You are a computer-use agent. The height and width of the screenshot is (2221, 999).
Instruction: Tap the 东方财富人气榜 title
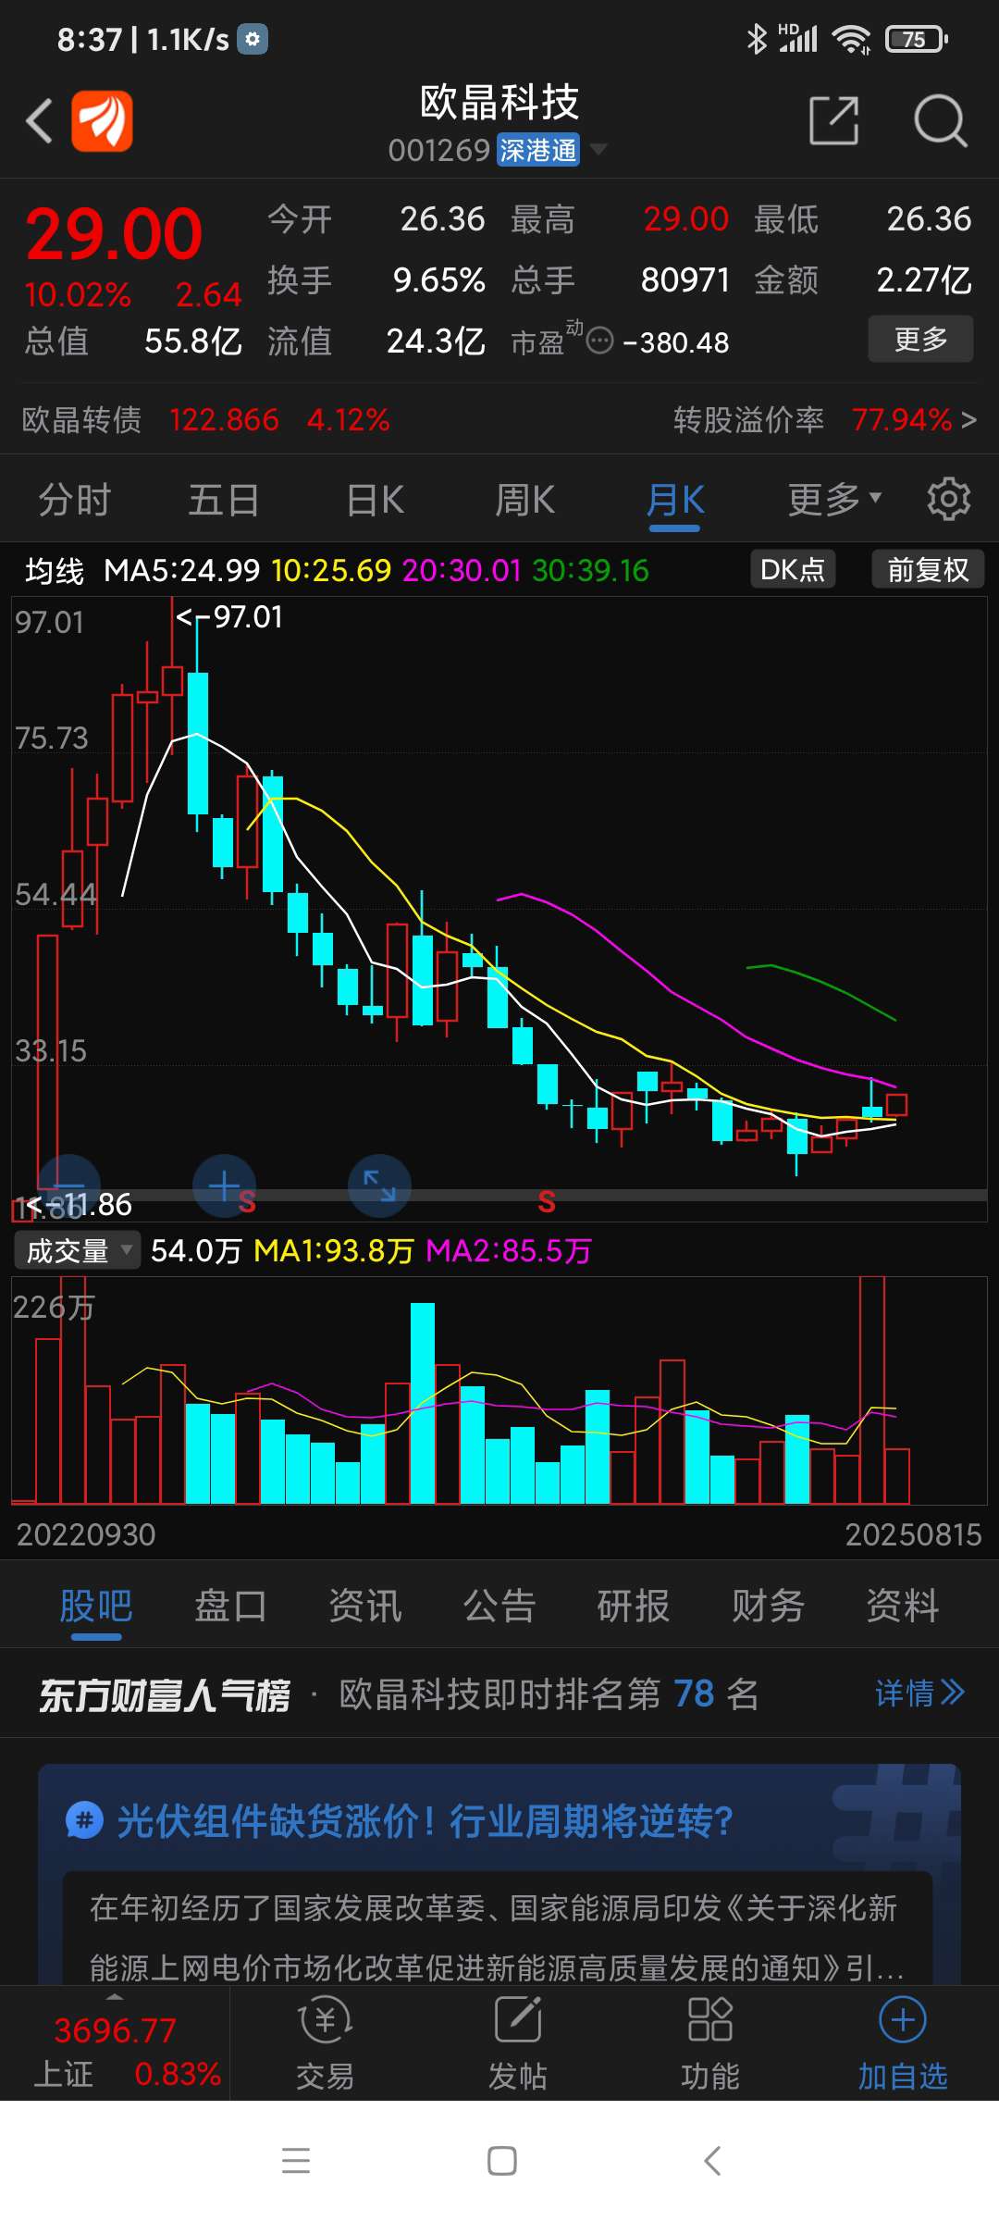click(165, 1694)
